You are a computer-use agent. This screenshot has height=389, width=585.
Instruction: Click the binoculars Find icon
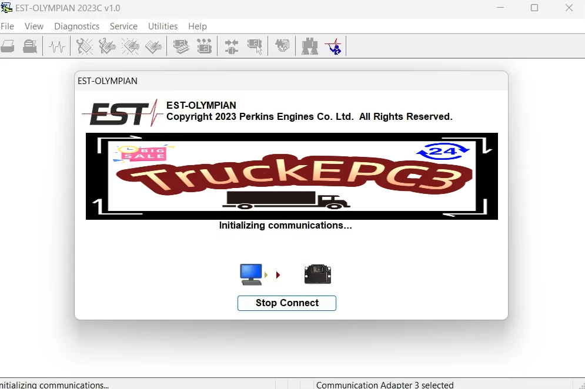pyautogui.click(x=310, y=46)
